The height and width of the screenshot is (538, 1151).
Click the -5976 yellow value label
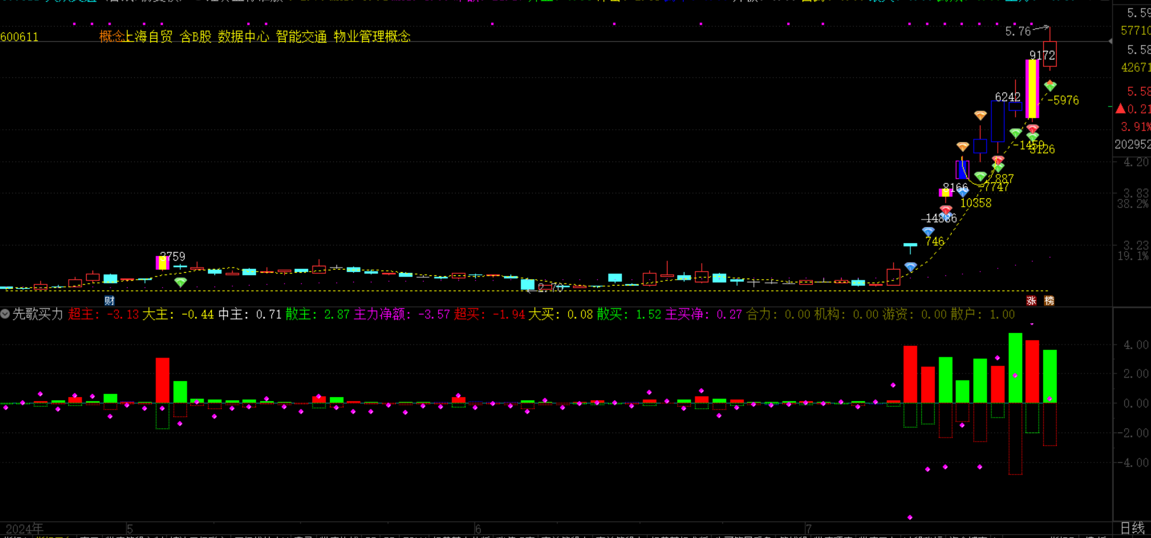[x=1063, y=100]
